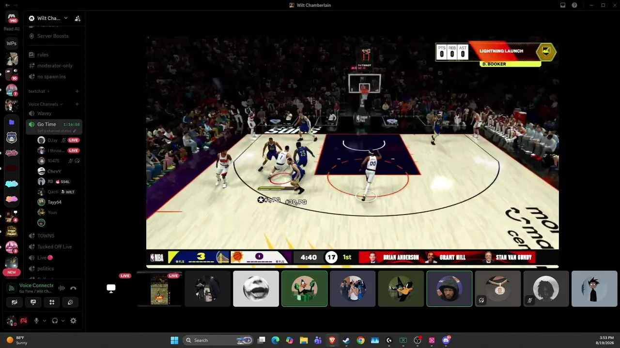
Task: Open Windows Start menu
Action: 174,340
